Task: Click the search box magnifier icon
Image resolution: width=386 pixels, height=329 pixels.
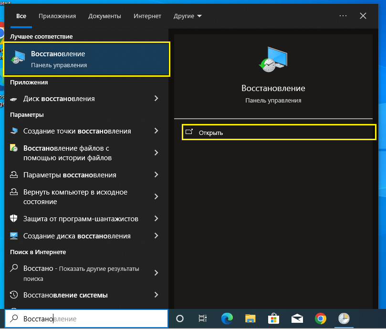Action: point(14,319)
